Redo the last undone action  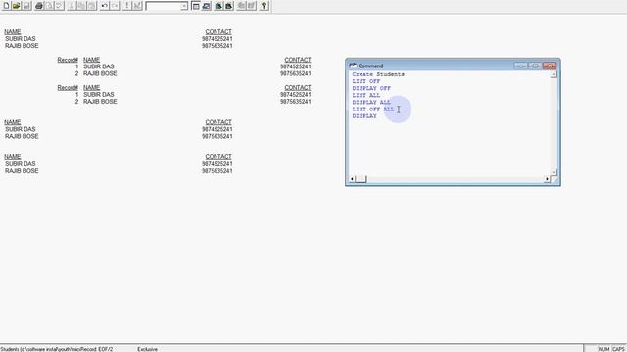point(115,6)
